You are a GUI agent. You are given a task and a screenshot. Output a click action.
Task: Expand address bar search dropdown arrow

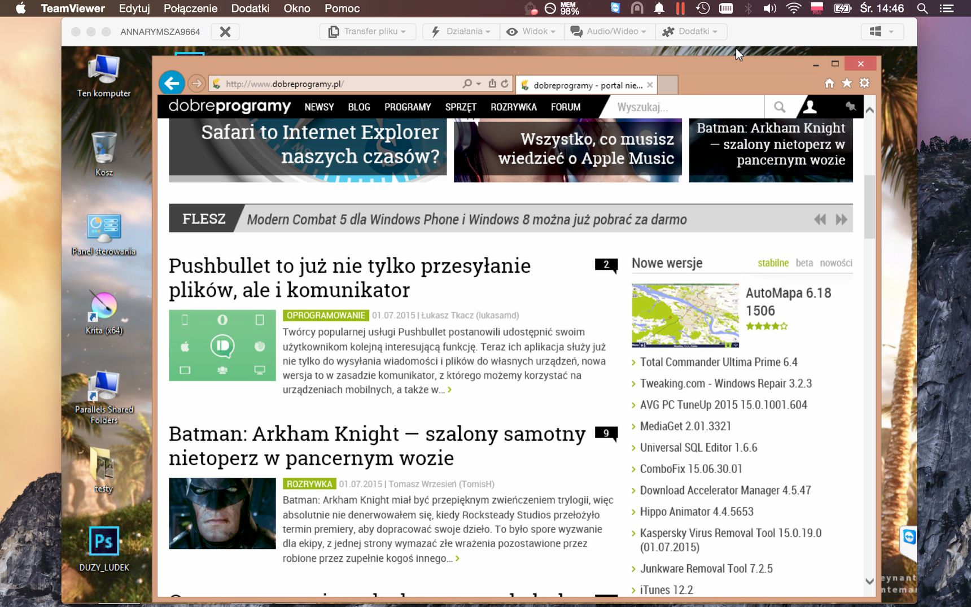tap(479, 84)
